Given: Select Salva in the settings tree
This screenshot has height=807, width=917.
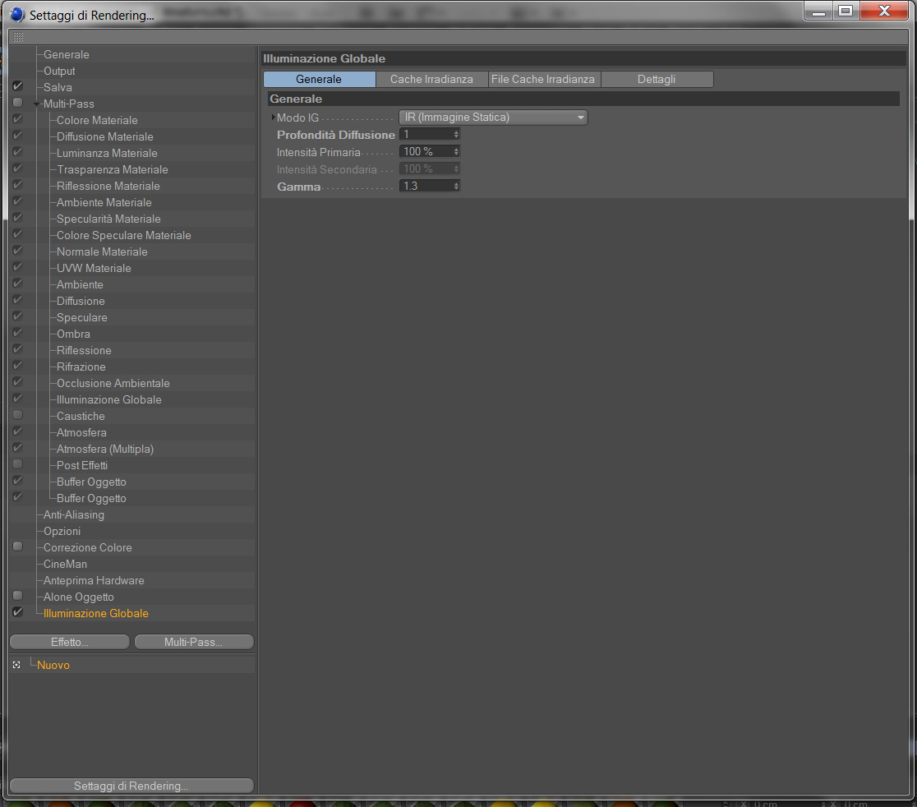Looking at the screenshot, I should [58, 87].
